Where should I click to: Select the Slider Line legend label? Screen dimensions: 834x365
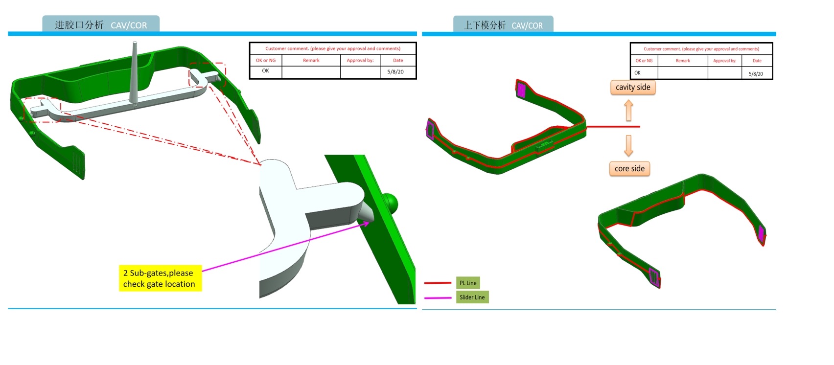[x=472, y=297]
